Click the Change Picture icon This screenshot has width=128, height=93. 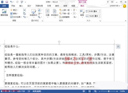pyautogui.click(x=25, y=14)
